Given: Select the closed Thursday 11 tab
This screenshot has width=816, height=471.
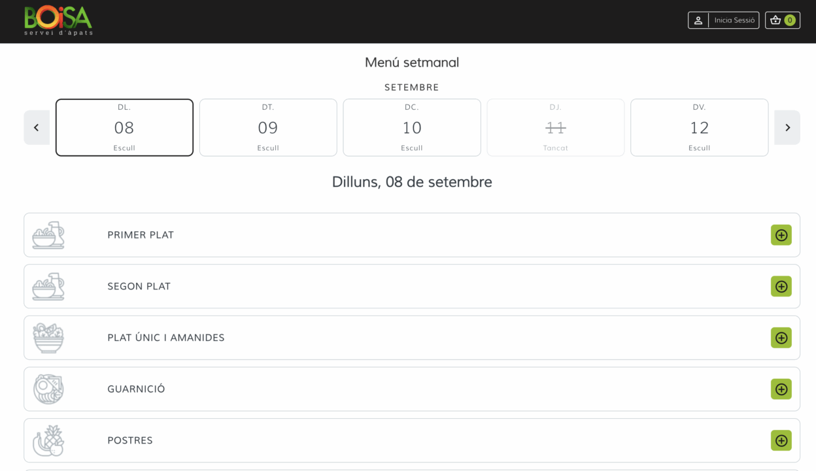Looking at the screenshot, I should coord(556,127).
